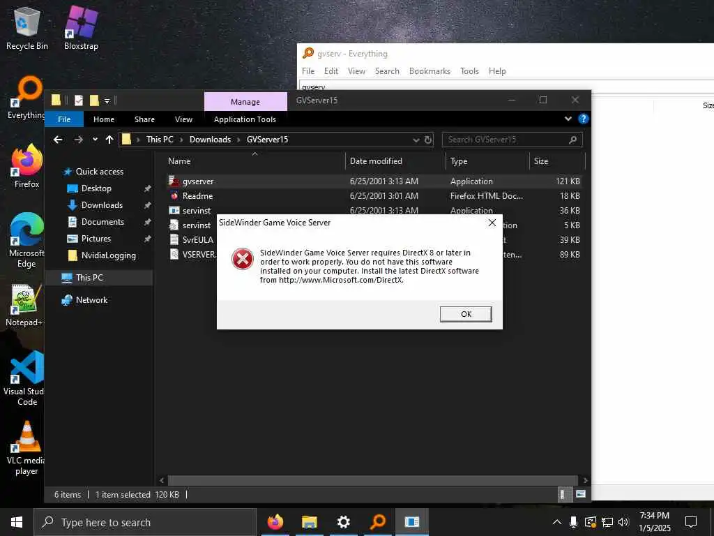This screenshot has height=536, width=714.
Task: Open Customize Quick Access Toolbar dropdown
Action: [x=107, y=100]
